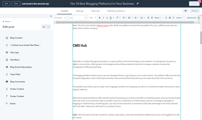The width and height of the screenshot is (202, 120).
Task: Click toolbar scrollbar right arrow
Action: click(x=196, y=22)
